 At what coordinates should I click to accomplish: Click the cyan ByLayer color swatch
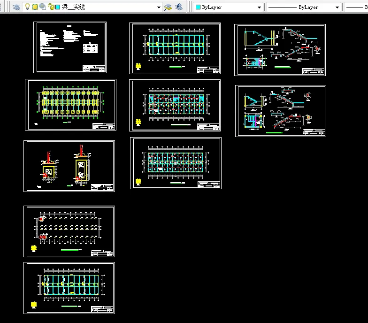[x=198, y=8]
